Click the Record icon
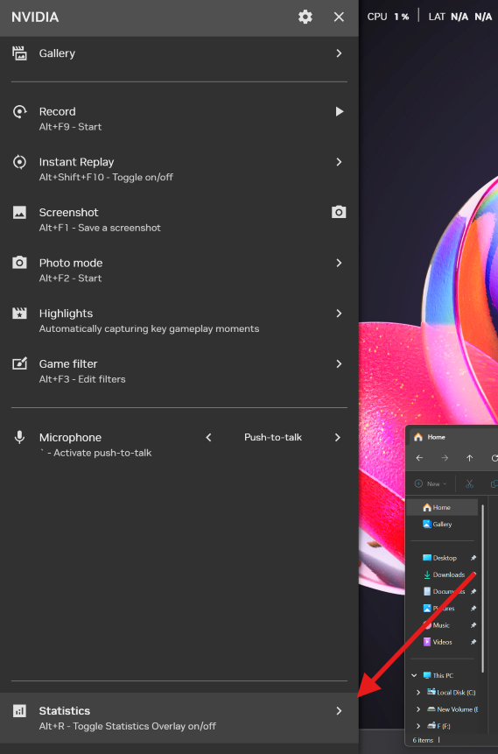Viewport: 498px width, 754px height. click(x=19, y=111)
